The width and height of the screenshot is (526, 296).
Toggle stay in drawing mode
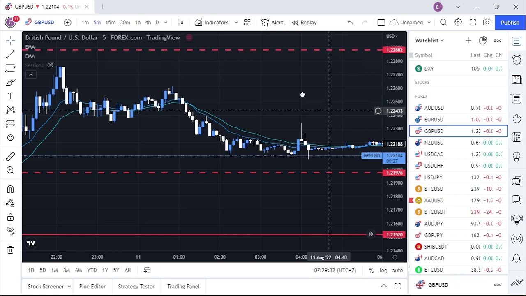coord(11,203)
